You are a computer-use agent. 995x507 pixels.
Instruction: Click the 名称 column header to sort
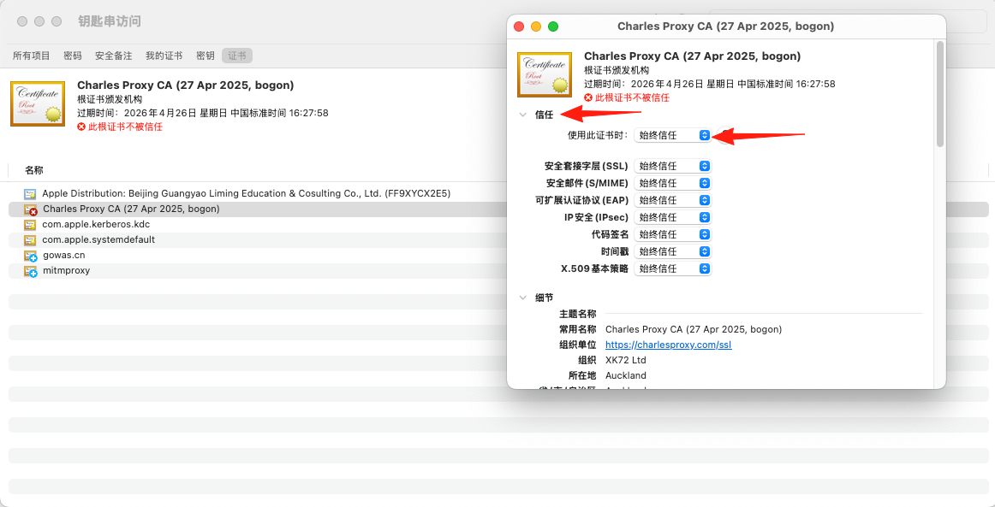34,170
